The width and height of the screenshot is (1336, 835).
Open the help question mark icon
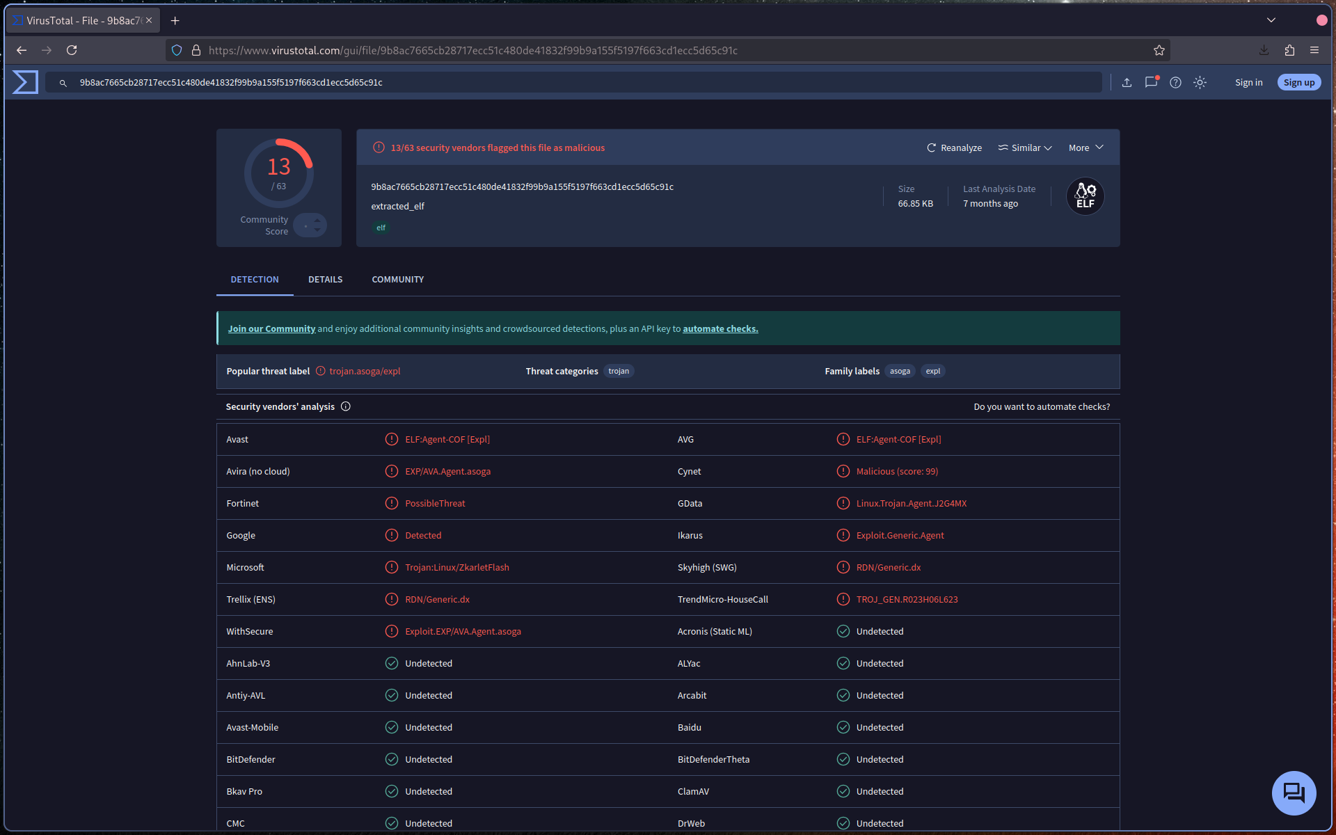coord(1175,82)
